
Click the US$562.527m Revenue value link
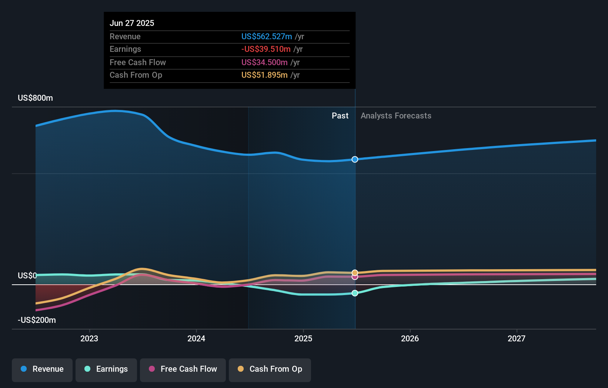pyautogui.click(x=267, y=36)
